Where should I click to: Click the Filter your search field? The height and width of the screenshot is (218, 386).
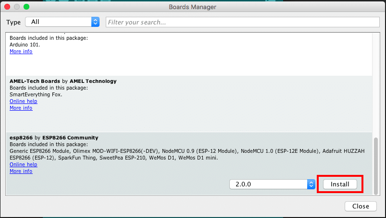[x=242, y=22]
